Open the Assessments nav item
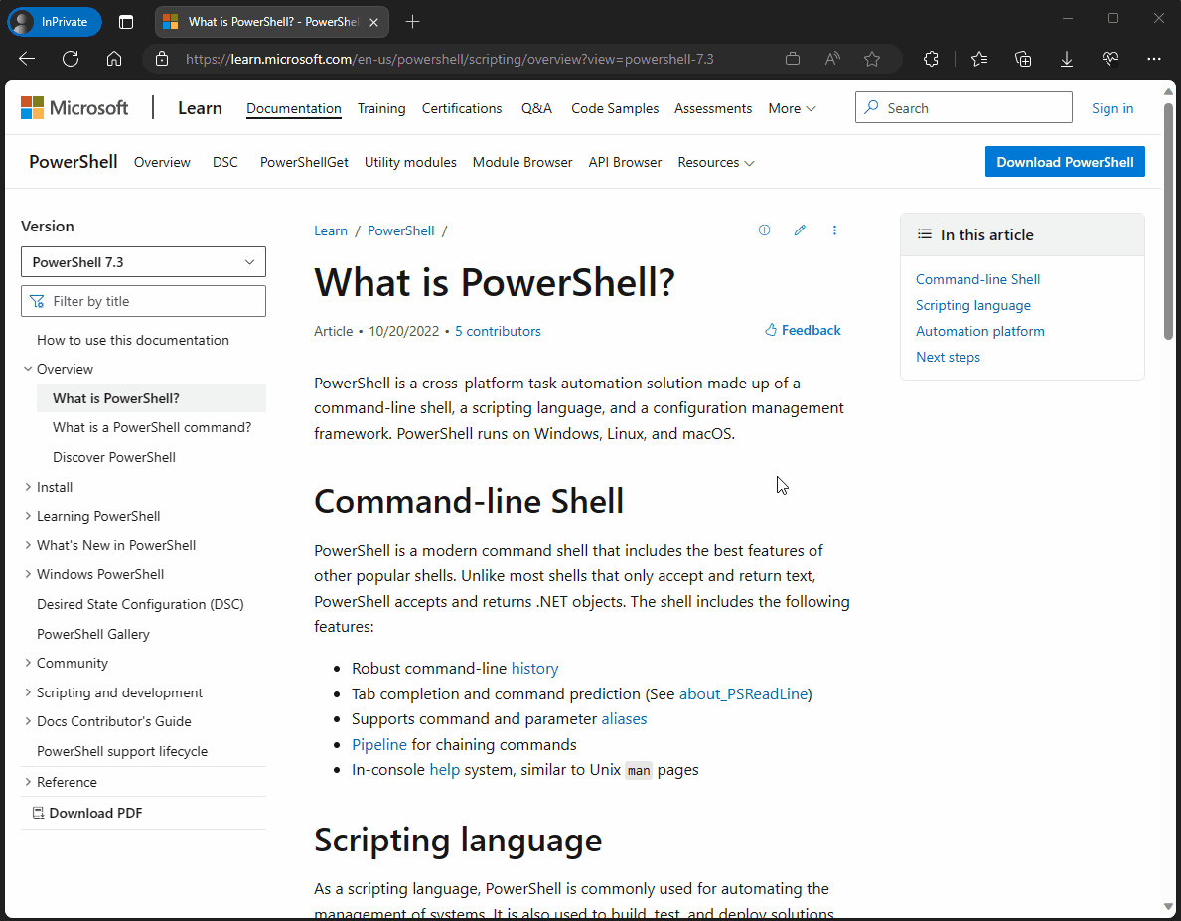Screen dimensions: 1181x921 coord(713,108)
